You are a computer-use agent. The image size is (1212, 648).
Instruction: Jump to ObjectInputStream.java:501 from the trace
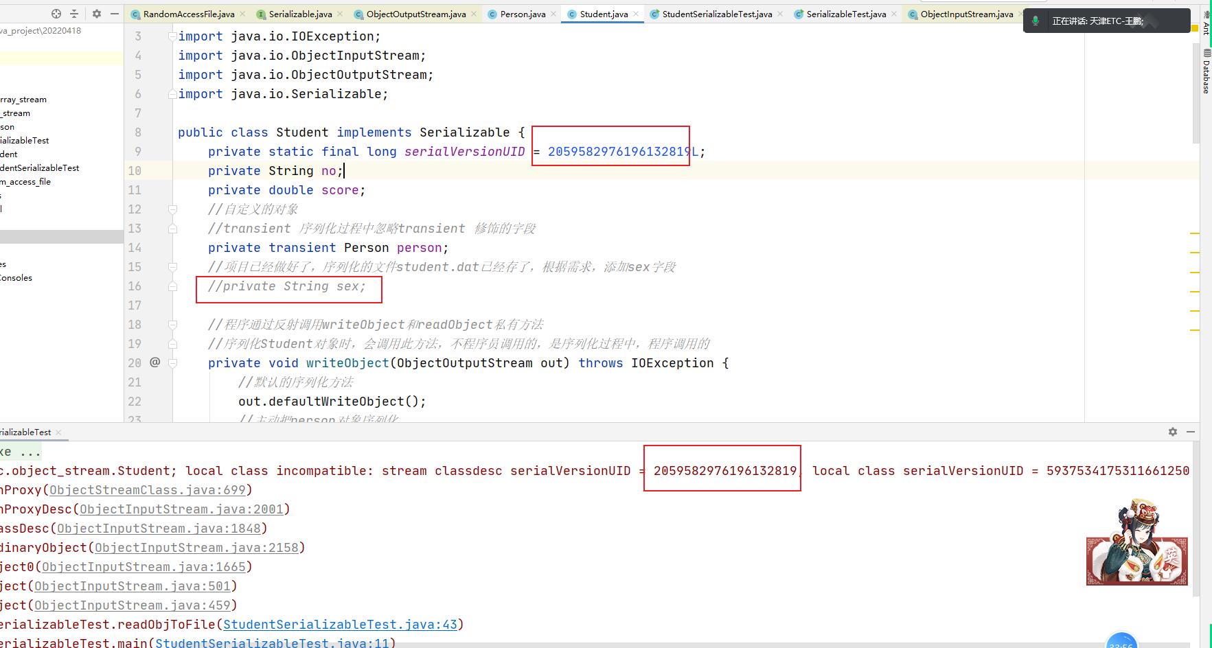coord(133,586)
